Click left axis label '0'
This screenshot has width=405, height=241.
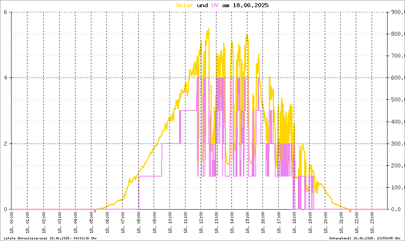pos(6,210)
